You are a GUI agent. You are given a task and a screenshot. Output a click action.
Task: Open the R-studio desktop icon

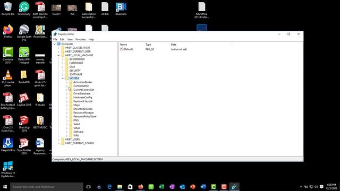coord(40,100)
